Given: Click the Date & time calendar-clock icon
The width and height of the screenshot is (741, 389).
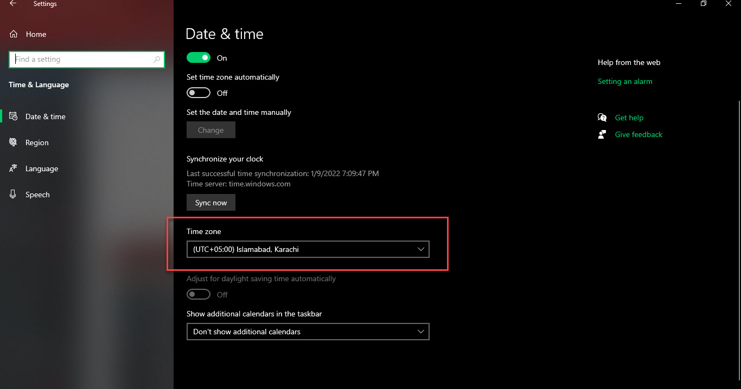Looking at the screenshot, I should coord(14,116).
